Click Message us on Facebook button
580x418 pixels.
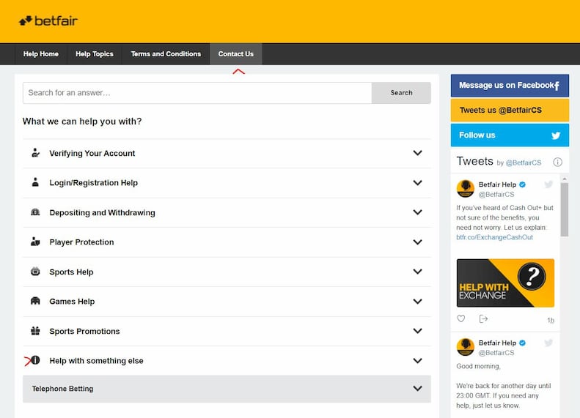tap(510, 86)
